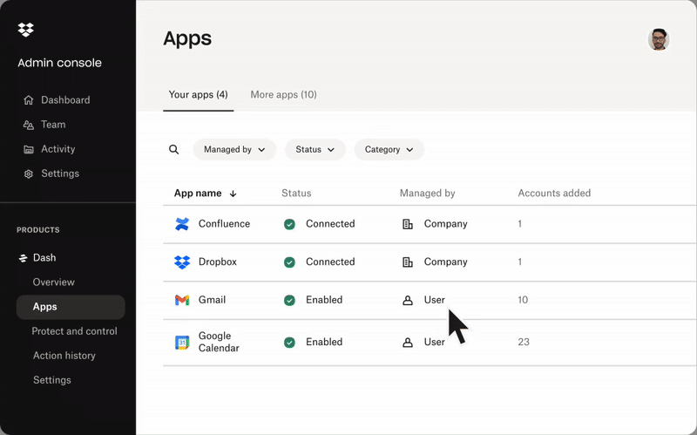Click the Admin console title

[59, 63]
